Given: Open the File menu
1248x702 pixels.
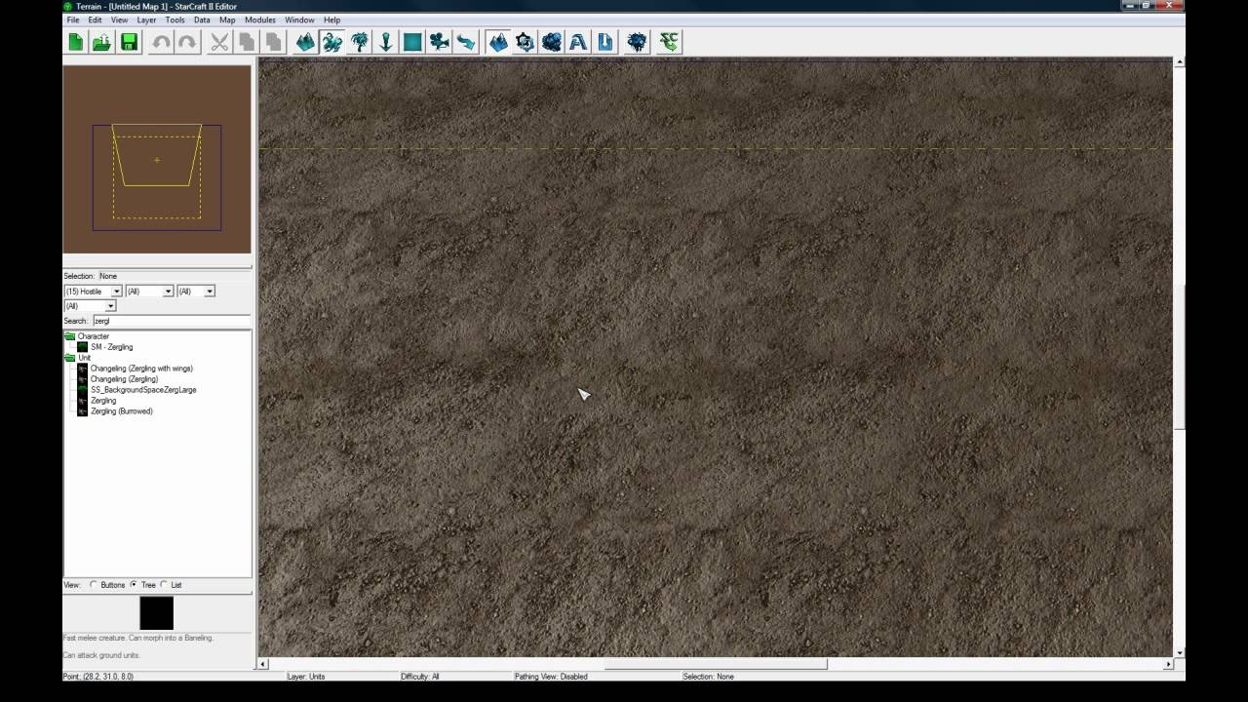Looking at the screenshot, I should pos(73,19).
